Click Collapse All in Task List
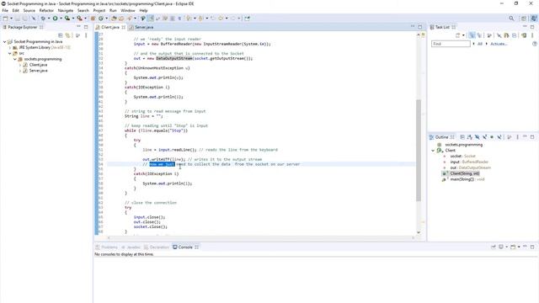539x303 pixels. 515,35
